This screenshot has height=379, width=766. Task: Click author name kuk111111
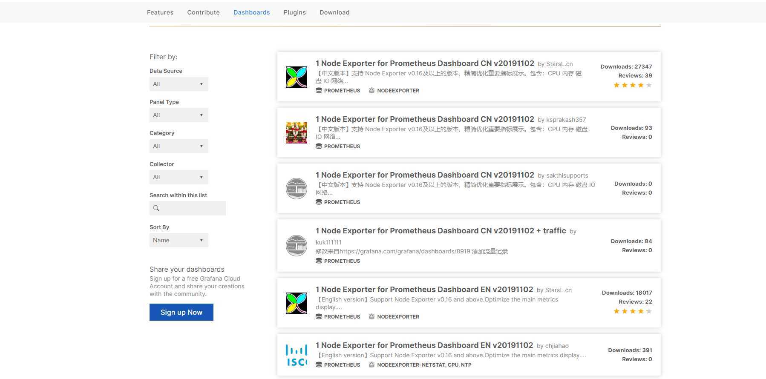click(x=328, y=242)
